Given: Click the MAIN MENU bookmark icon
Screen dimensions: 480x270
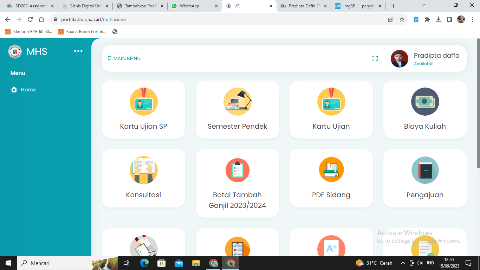Looking at the screenshot, I should tap(109, 58).
